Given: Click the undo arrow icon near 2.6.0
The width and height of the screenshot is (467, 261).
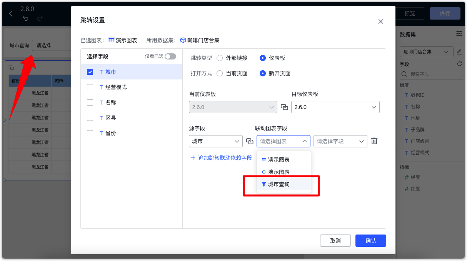Looking at the screenshot, I should [26, 18].
